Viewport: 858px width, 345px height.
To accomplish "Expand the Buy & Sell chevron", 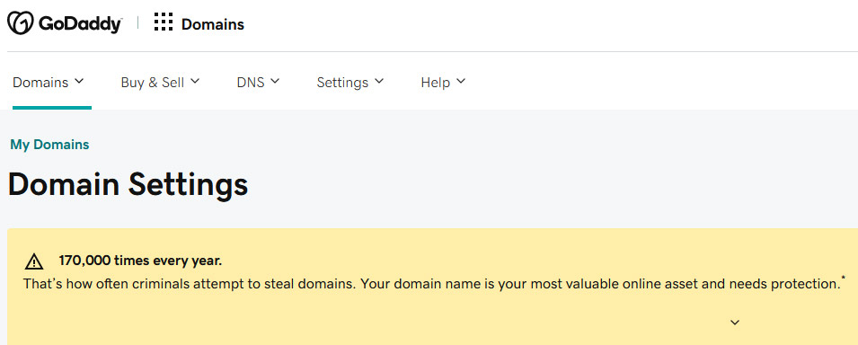I will [195, 81].
